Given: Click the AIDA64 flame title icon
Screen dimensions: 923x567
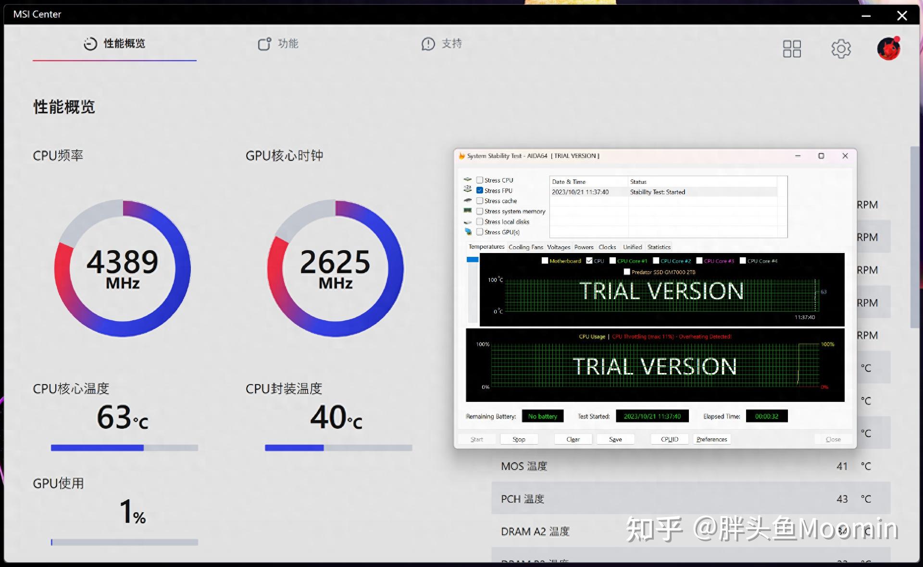Looking at the screenshot, I should [462, 156].
